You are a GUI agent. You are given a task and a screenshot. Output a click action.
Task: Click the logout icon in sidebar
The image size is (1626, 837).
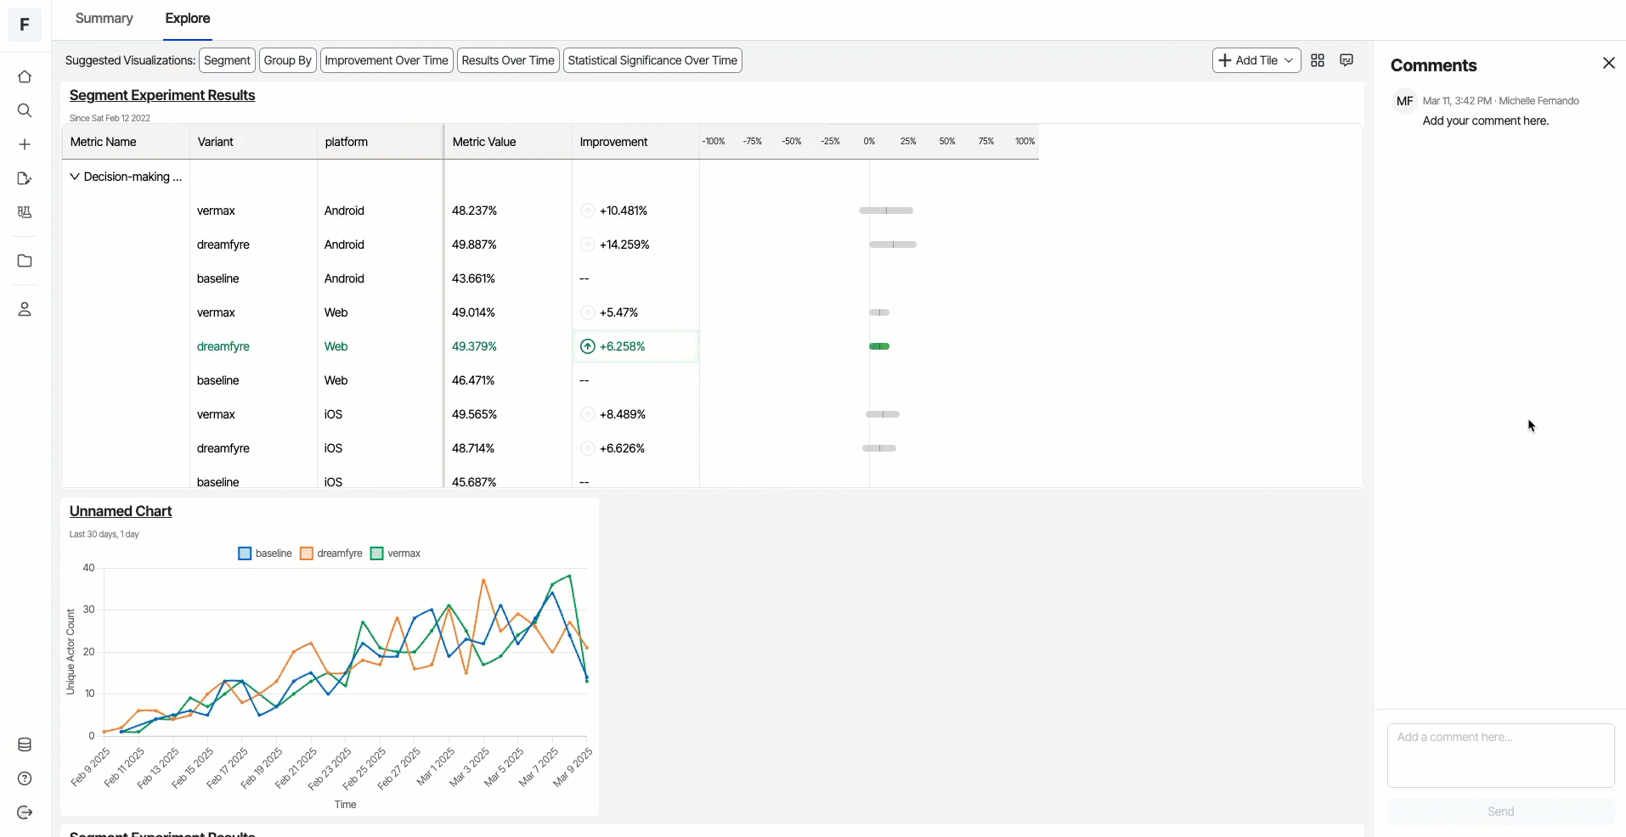click(x=25, y=812)
